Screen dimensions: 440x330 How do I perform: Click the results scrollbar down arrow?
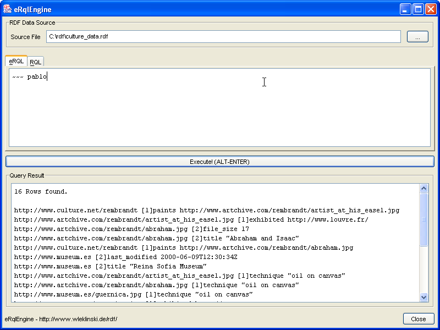424,297
